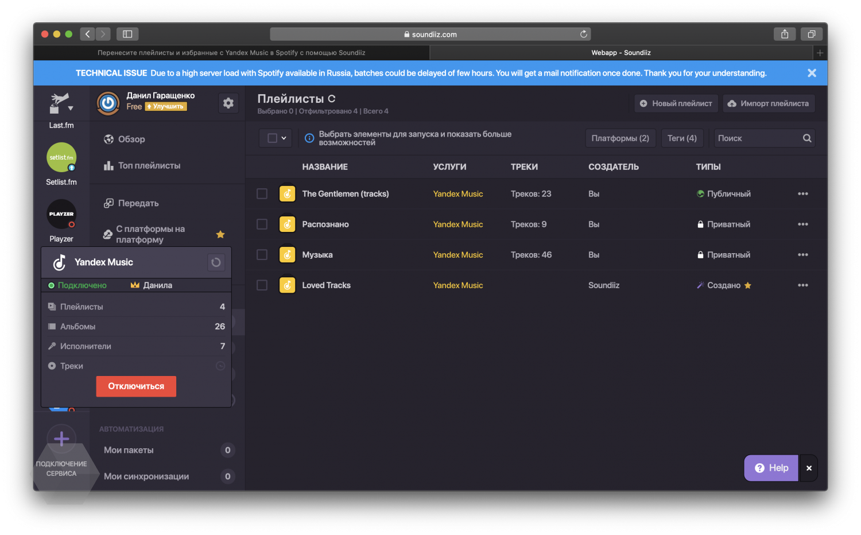Show Плейлисты in Yandex Music panel
The width and height of the screenshot is (861, 535).
(x=136, y=307)
